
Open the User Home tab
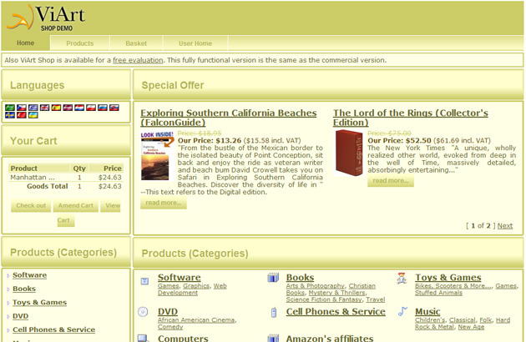pos(195,43)
